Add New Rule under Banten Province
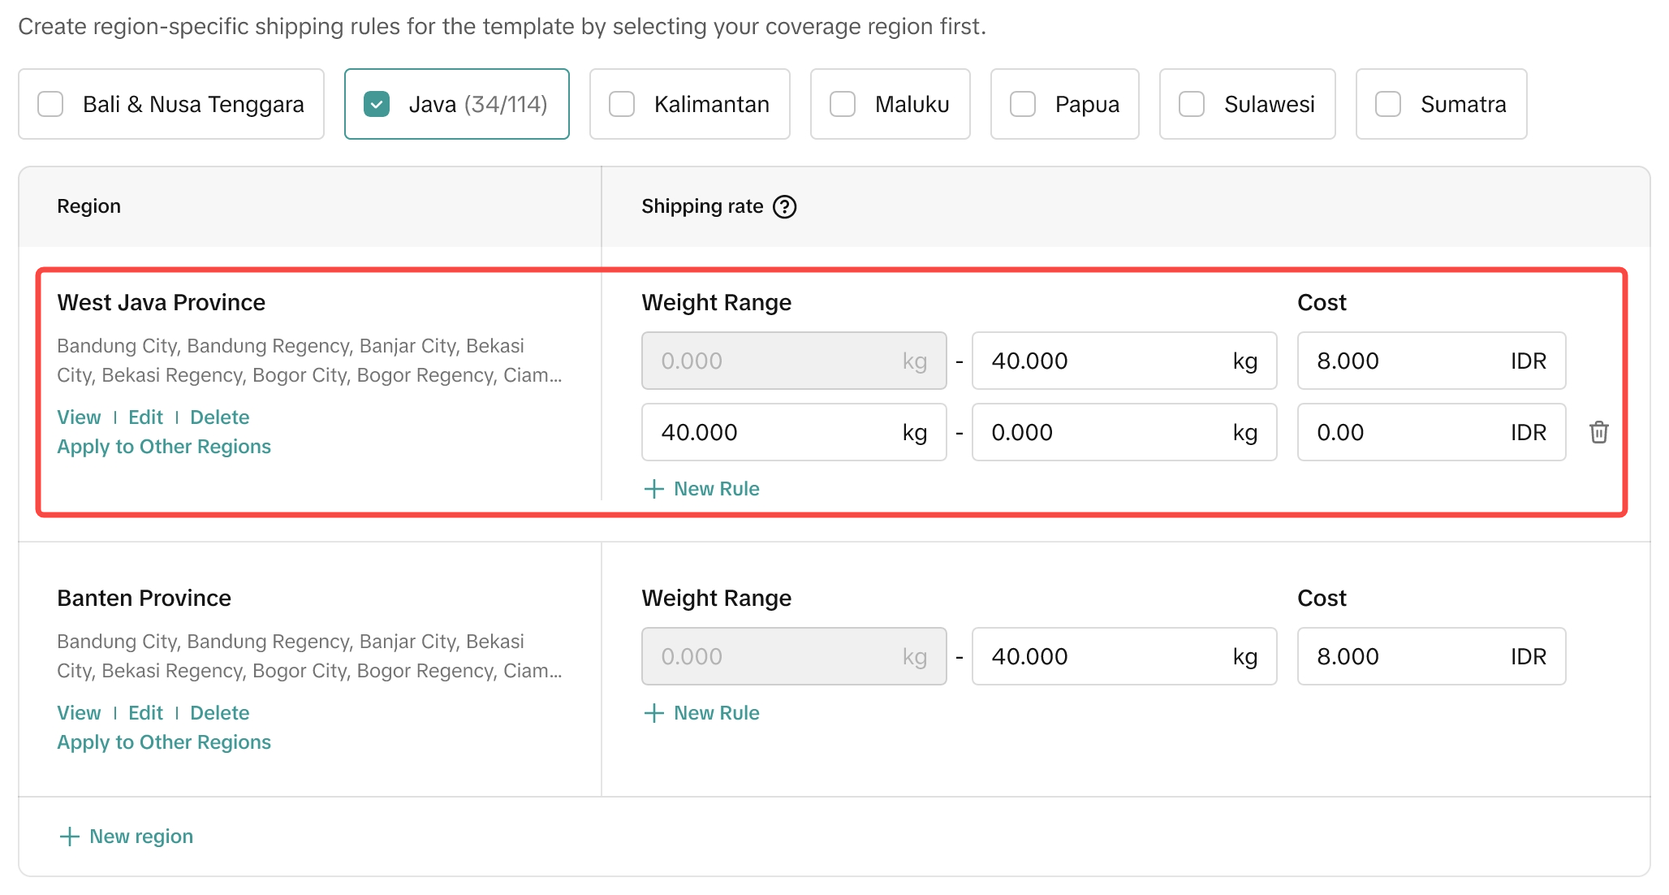1669x895 pixels. [701, 713]
